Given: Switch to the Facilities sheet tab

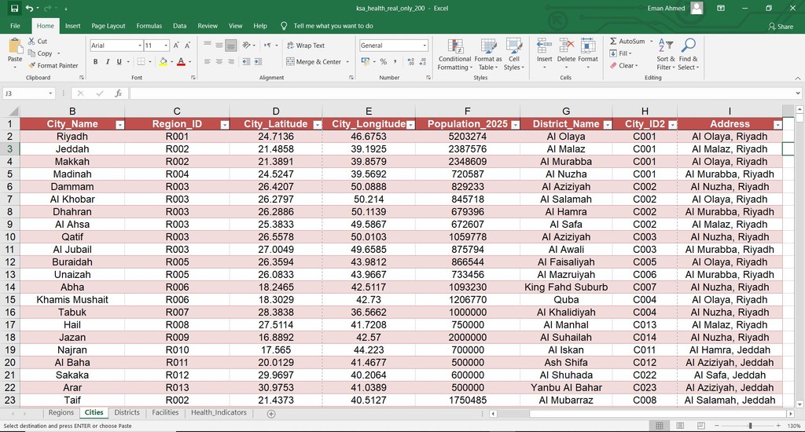Looking at the screenshot, I should 165,412.
